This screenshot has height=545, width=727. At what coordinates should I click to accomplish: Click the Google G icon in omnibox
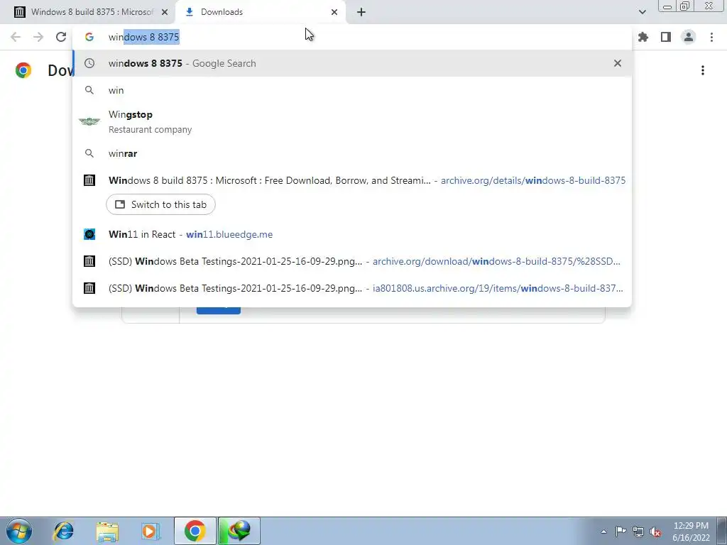point(89,37)
